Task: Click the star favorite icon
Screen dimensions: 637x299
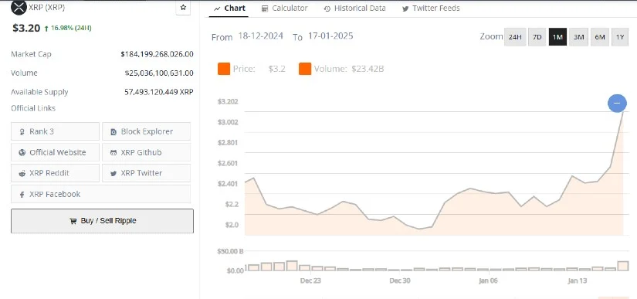Action: coord(183,7)
